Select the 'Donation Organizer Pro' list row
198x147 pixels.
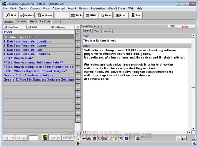click(38, 37)
